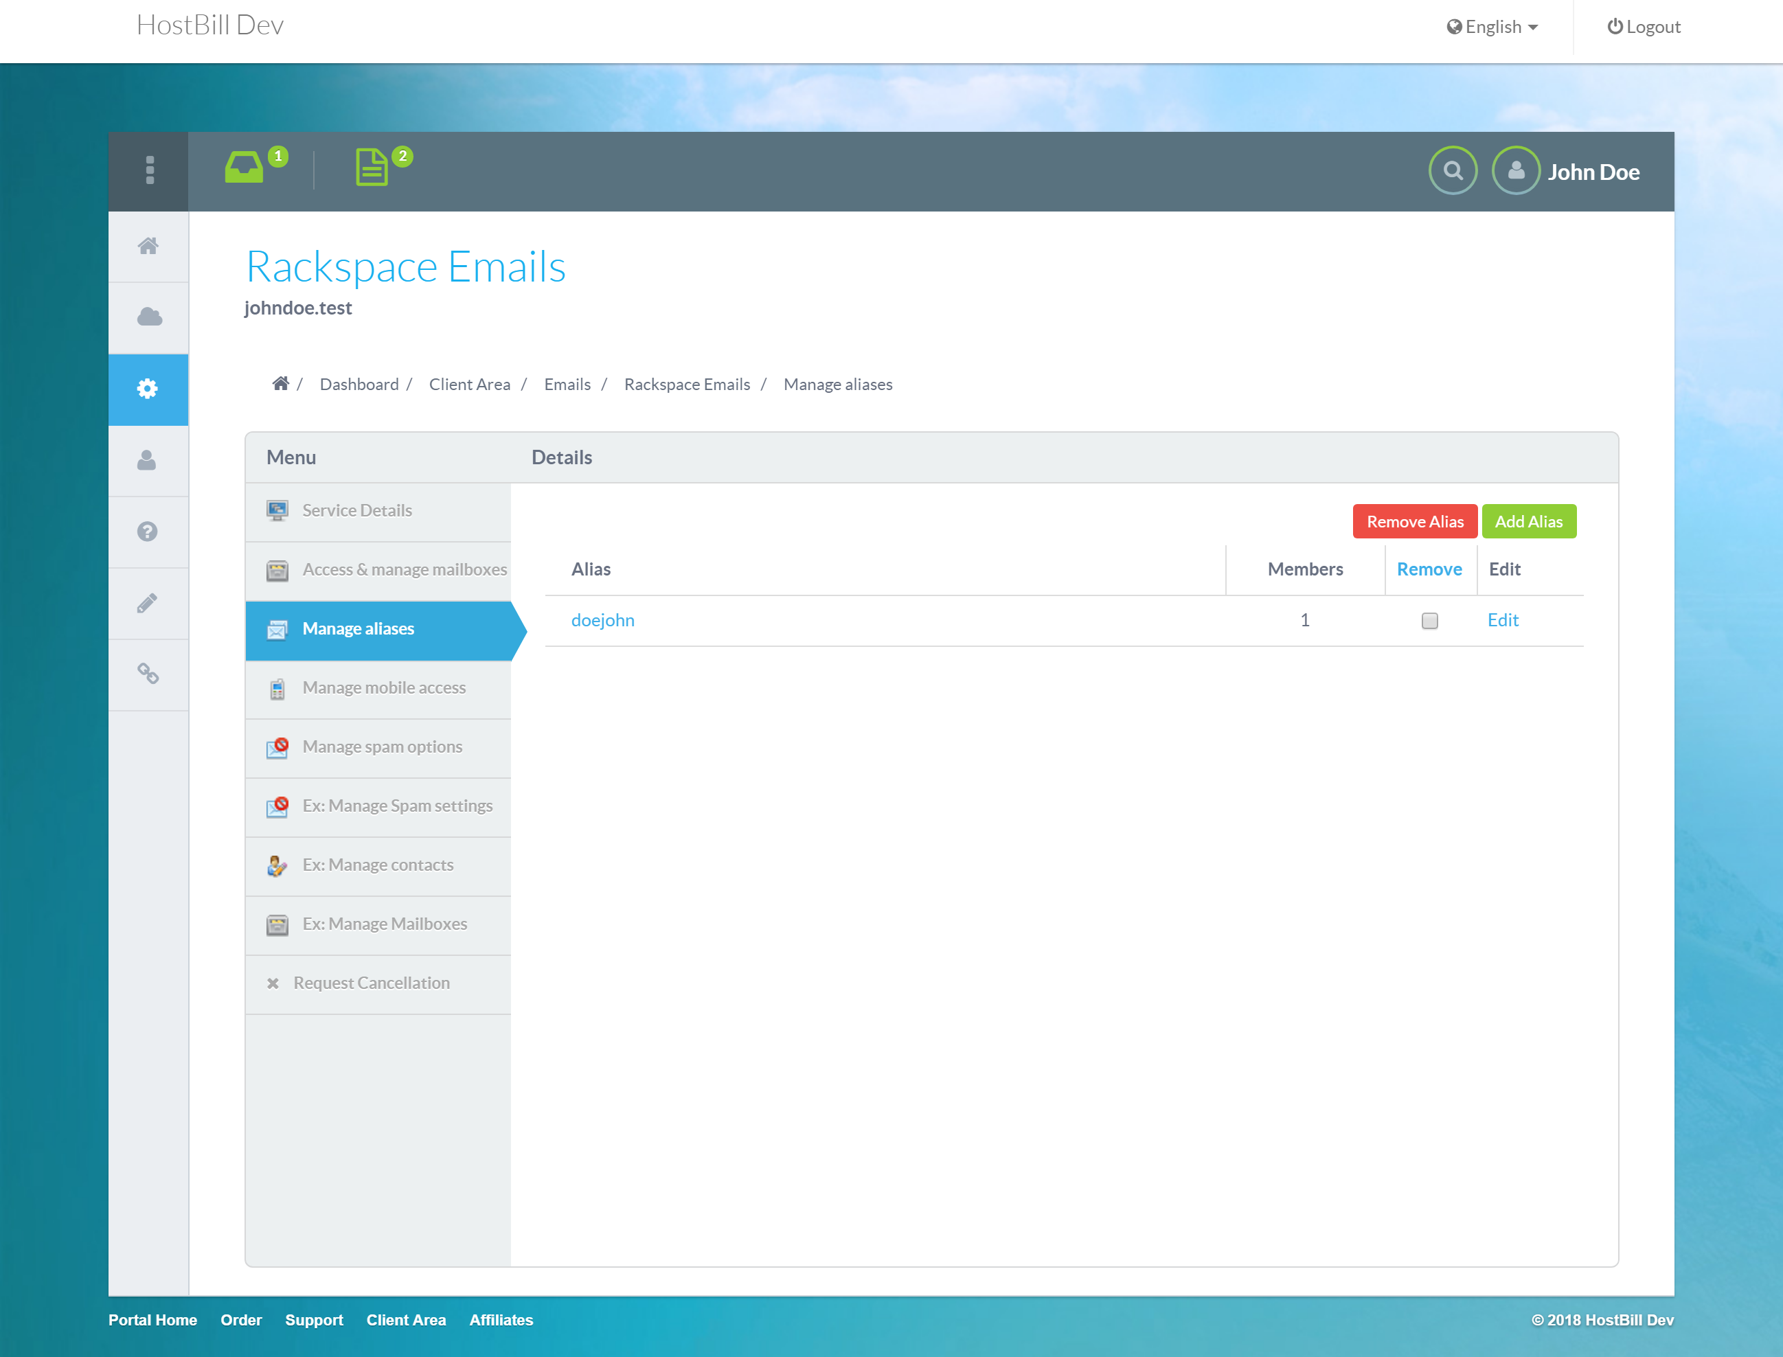Go to Dashboard breadcrumb

click(359, 385)
